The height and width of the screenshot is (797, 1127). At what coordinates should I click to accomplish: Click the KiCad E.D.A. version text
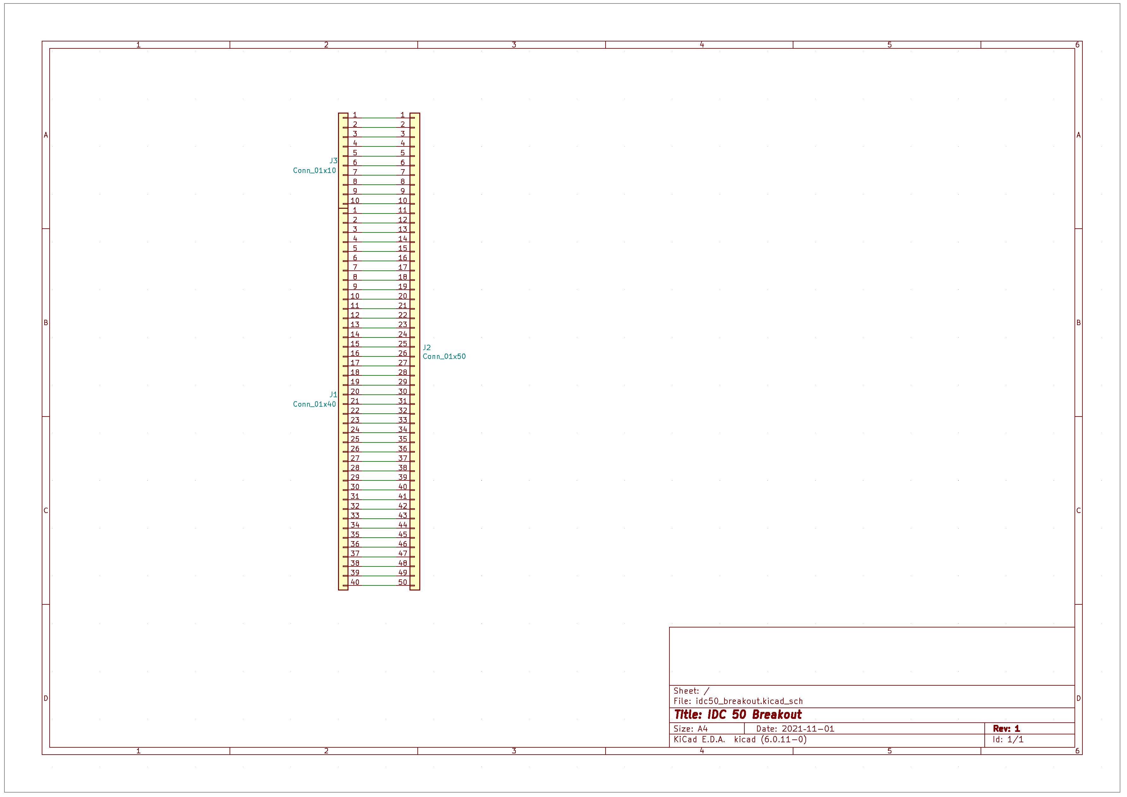[x=740, y=739]
